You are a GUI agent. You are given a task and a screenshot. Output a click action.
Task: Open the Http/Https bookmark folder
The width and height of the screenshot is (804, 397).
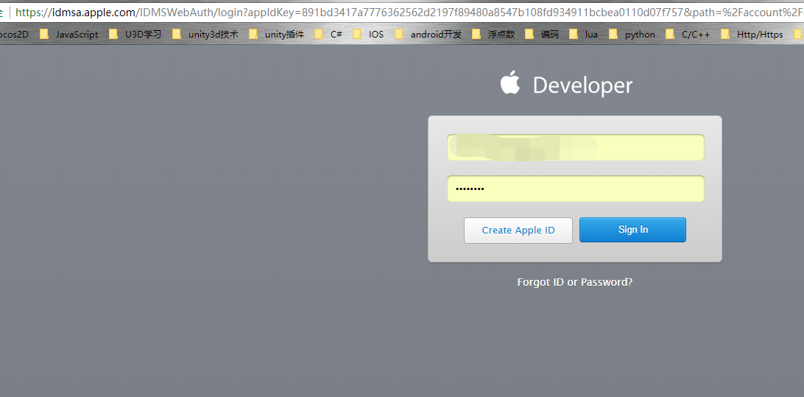tap(752, 35)
